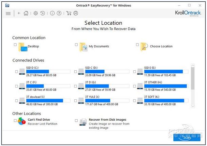Open the settings gear icon
207x146 pixels.
36,13
